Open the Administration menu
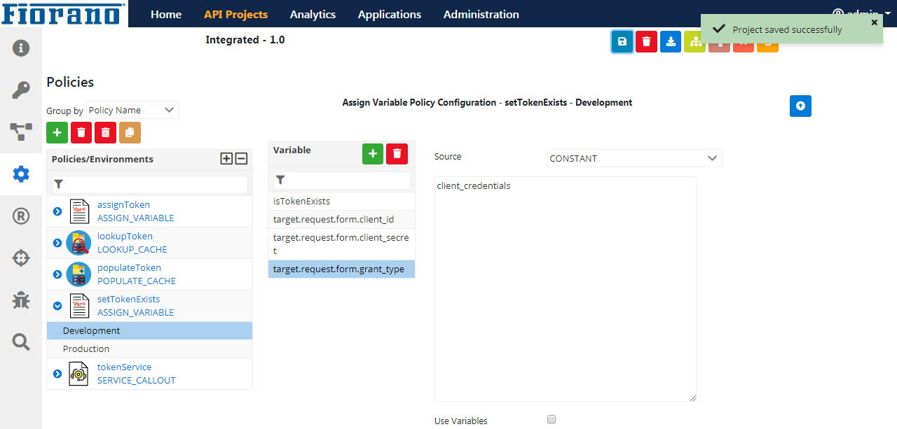The image size is (897, 429). [481, 14]
